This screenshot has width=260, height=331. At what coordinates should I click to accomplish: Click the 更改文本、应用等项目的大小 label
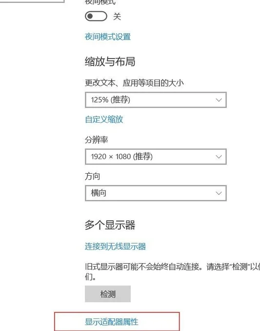click(134, 83)
